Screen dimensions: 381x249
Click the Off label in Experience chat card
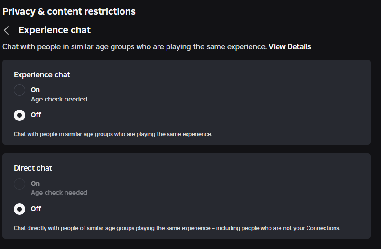coord(36,115)
